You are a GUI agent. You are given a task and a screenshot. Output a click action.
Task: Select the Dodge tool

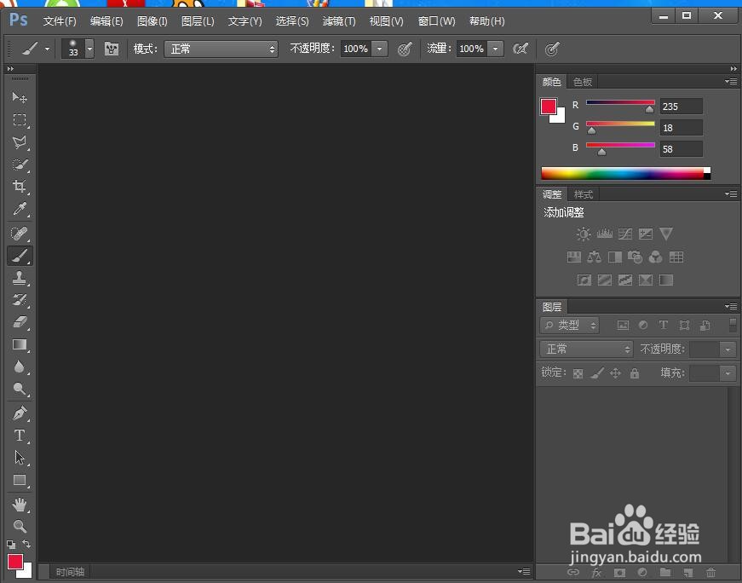pyautogui.click(x=20, y=389)
